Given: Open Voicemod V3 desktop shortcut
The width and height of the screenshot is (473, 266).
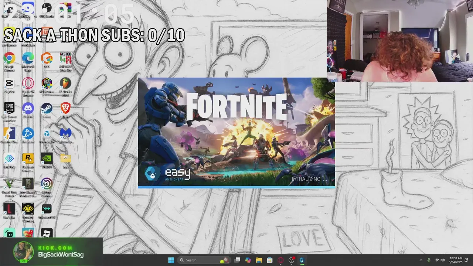Looking at the screenshot, I should click(47, 211).
